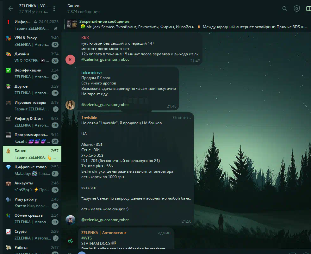The image size is (311, 254).
Task: Open @zelenka_guarantor_robot link in false mirror's message
Action: tap(105, 105)
